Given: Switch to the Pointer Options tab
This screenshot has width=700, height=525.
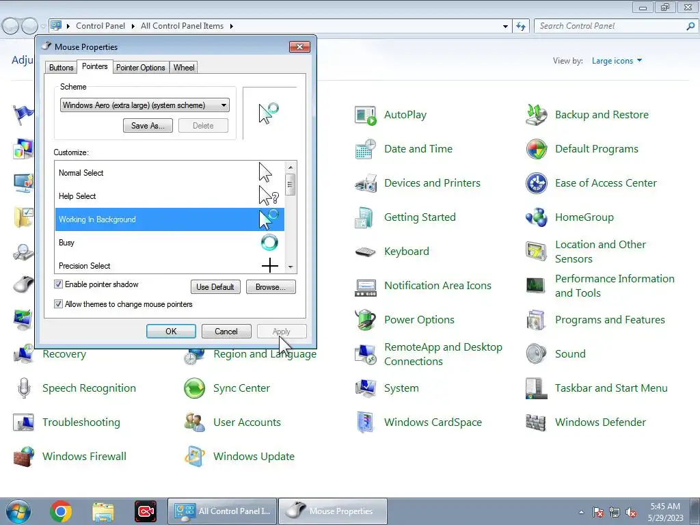Looking at the screenshot, I should 141,68.
